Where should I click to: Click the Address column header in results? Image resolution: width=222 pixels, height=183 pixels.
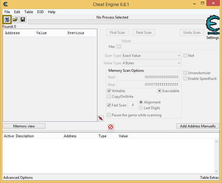(19, 33)
